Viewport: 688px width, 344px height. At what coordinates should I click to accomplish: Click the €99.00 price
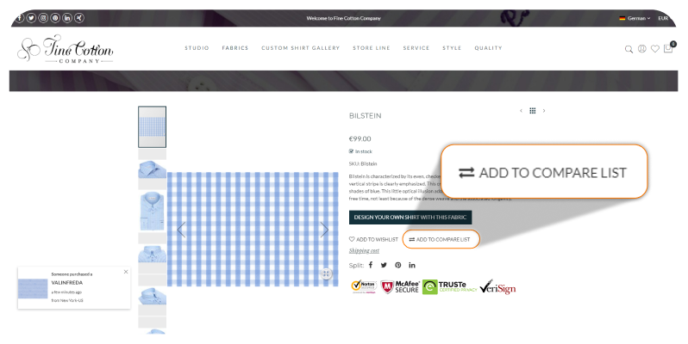pyautogui.click(x=360, y=138)
